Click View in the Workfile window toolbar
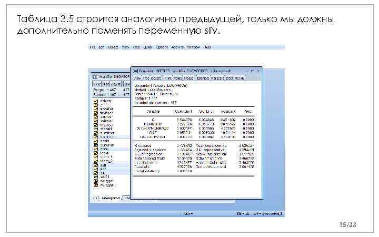379x237 pixels. (x=97, y=84)
